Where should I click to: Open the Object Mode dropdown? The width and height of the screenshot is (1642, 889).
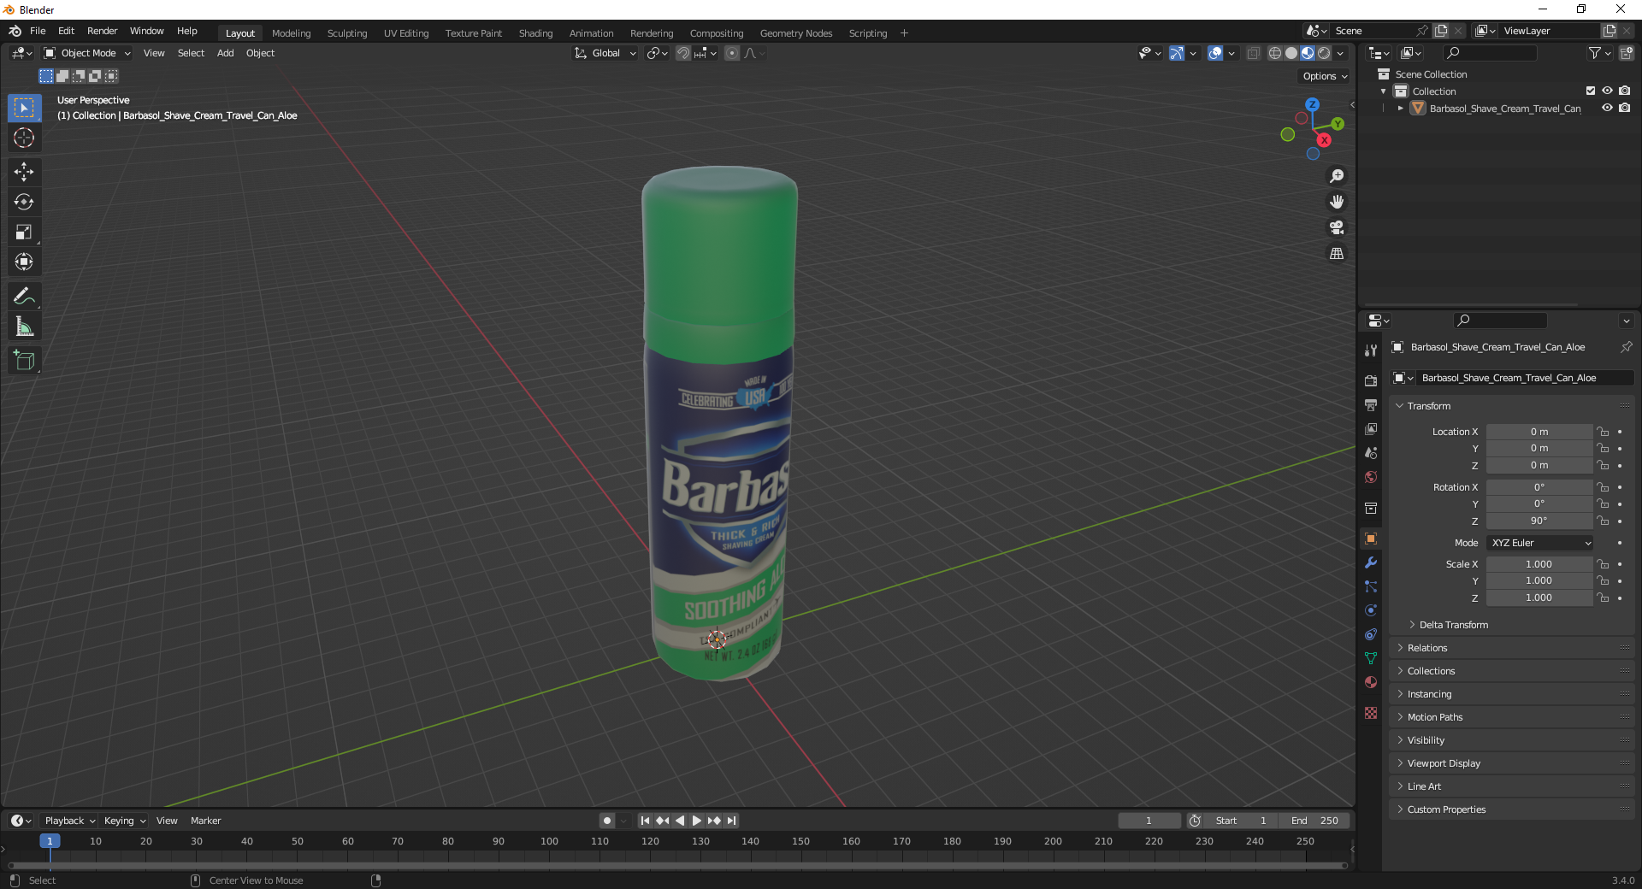[87, 53]
